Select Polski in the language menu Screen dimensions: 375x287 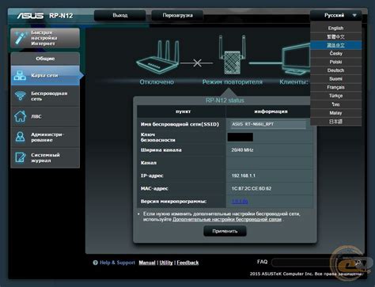coord(335,62)
